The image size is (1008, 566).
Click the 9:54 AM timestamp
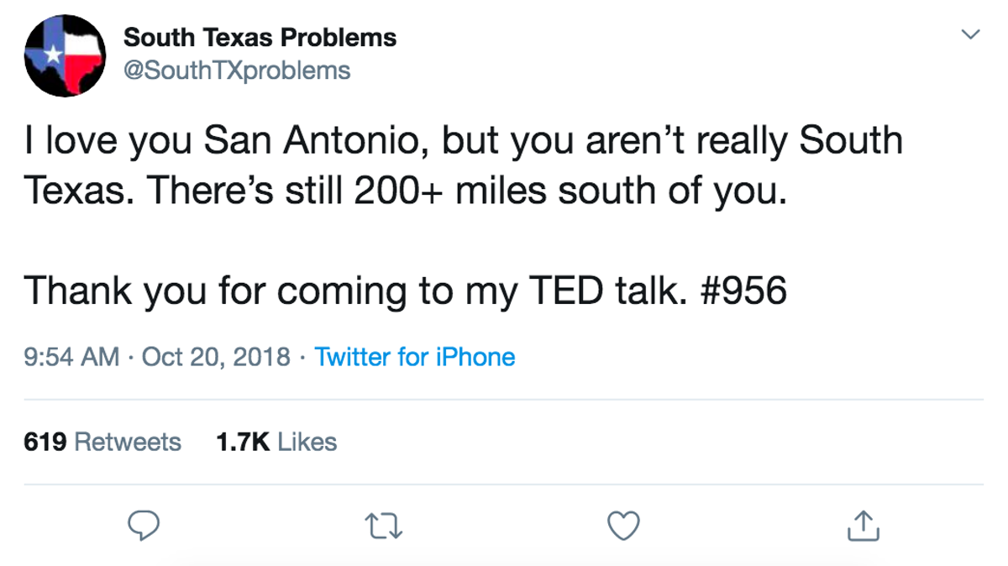[71, 357]
